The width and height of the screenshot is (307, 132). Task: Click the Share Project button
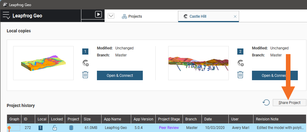(289, 103)
